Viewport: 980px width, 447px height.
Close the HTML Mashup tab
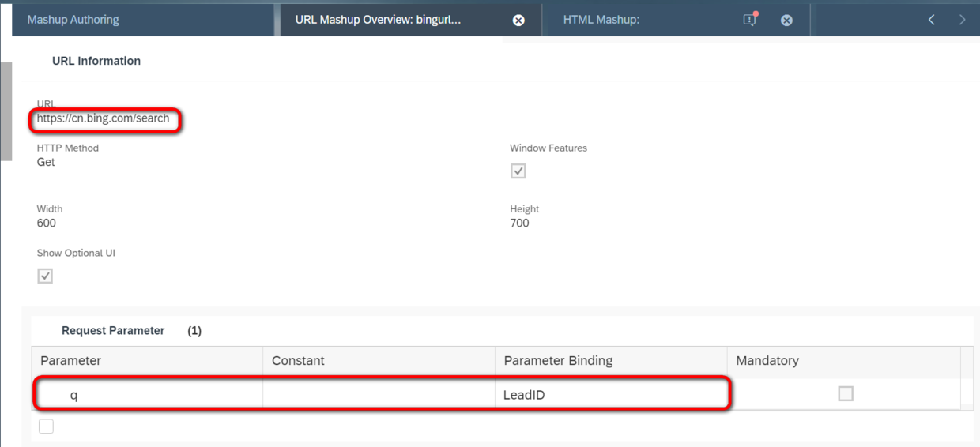786,21
